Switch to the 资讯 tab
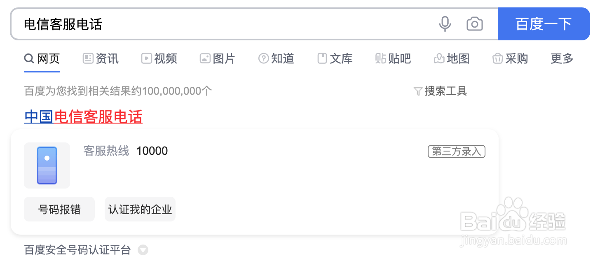This screenshot has height=261, width=600. pyautogui.click(x=101, y=58)
